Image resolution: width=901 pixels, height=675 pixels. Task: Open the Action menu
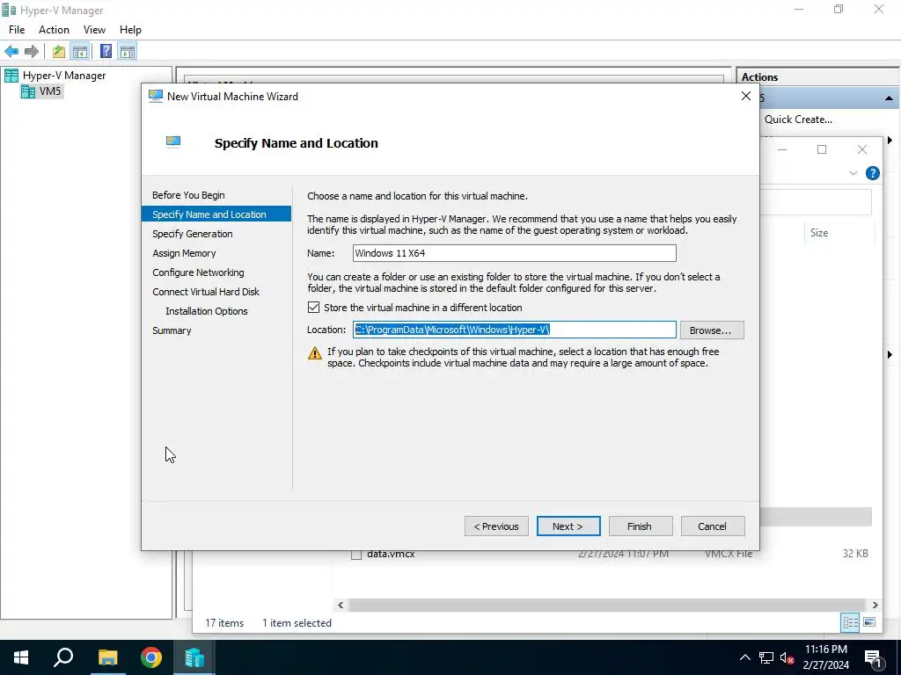pyautogui.click(x=54, y=30)
